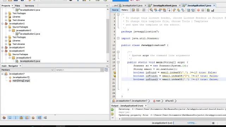This screenshot has width=226, height=127.
Task: Switch editor to Source view
Action: [115, 10]
